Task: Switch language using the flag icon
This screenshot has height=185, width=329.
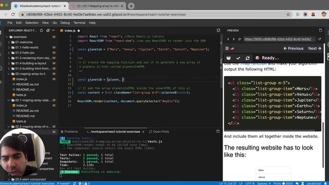Action: click(232, 48)
